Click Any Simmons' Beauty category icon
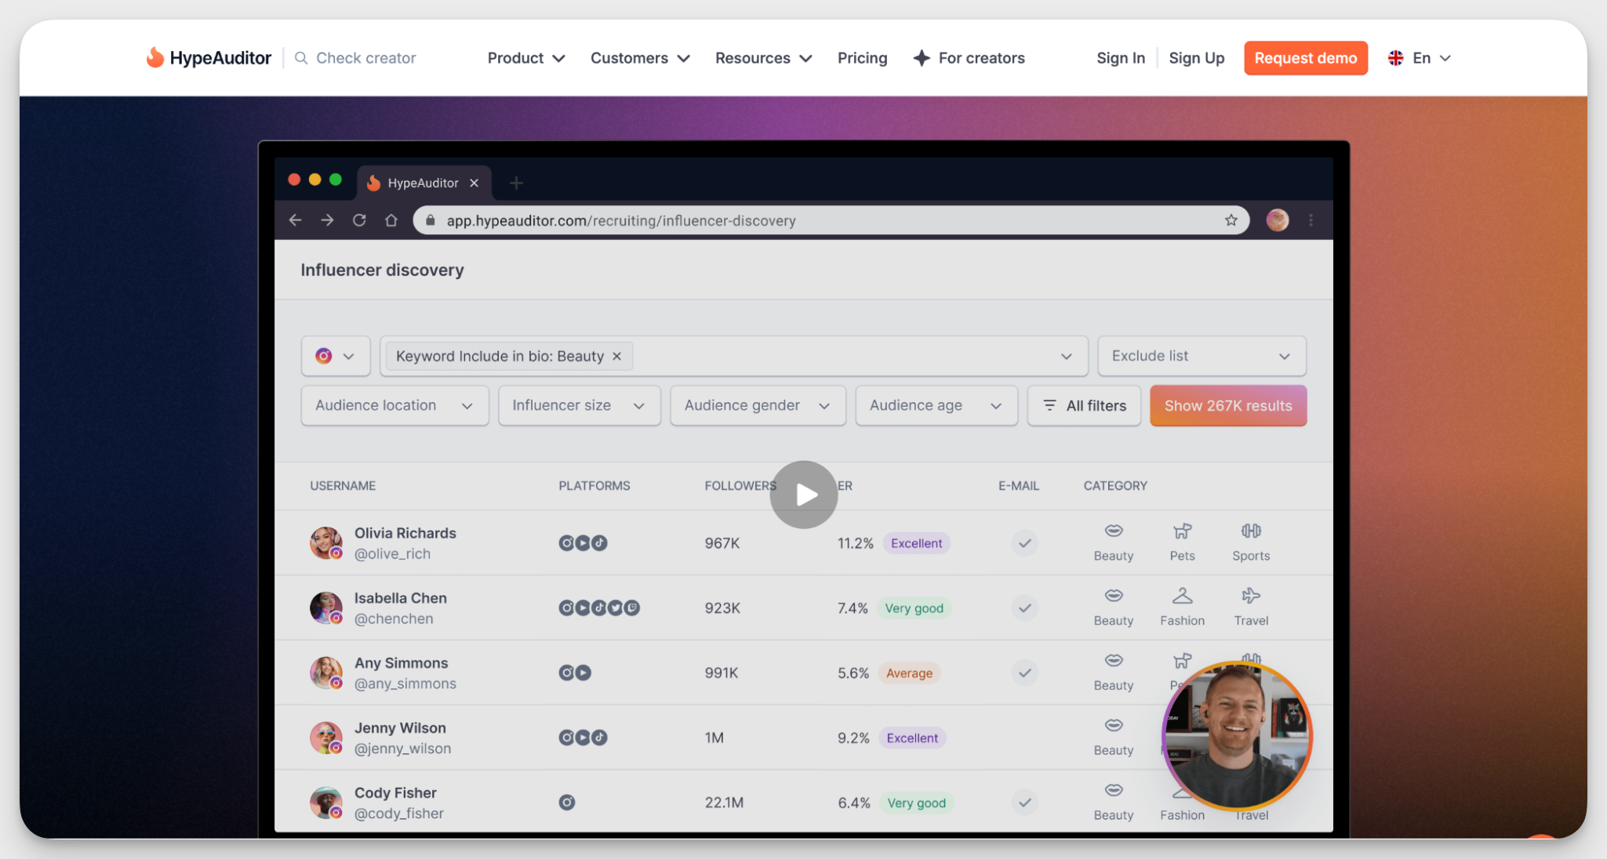 point(1114,661)
